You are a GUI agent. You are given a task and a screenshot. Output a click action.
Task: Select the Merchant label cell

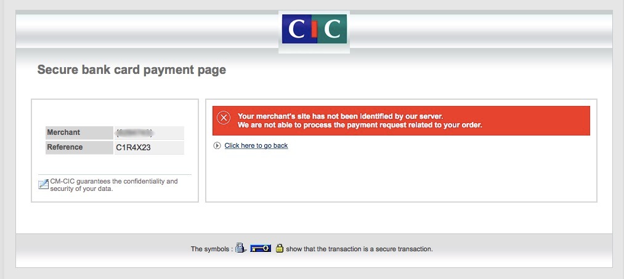click(79, 132)
